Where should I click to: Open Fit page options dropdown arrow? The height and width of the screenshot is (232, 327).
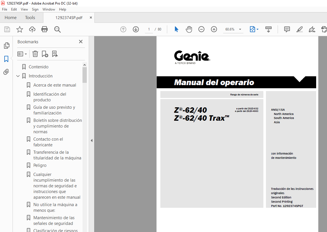click(258, 29)
